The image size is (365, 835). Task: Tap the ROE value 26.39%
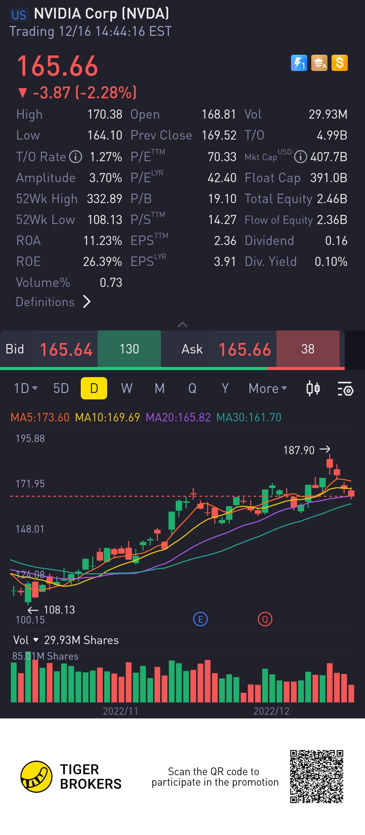tap(103, 262)
